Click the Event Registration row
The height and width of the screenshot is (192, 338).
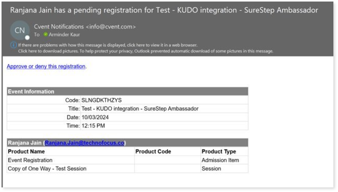(128, 160)
